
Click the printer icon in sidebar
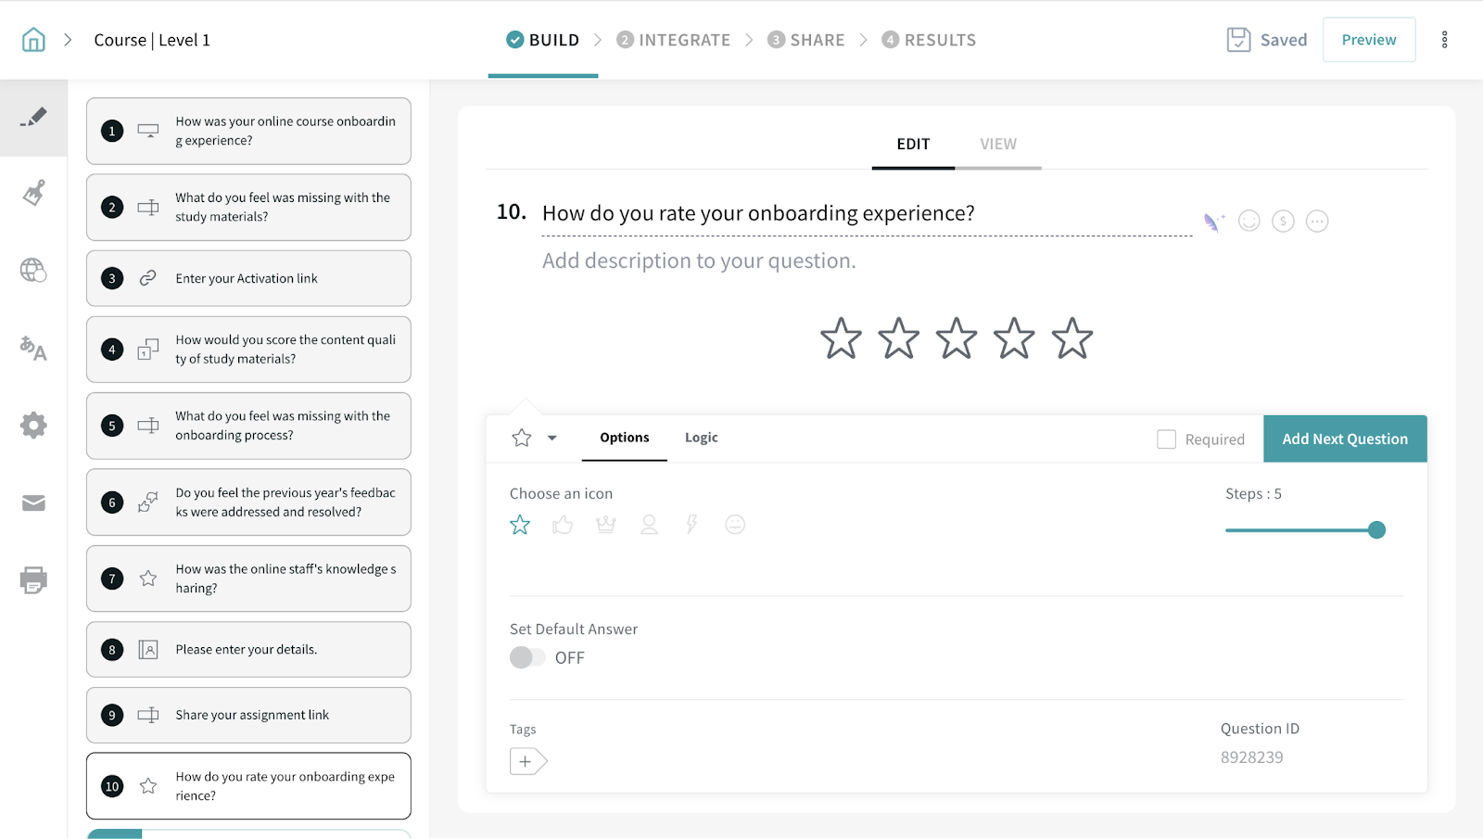[33, 580]
